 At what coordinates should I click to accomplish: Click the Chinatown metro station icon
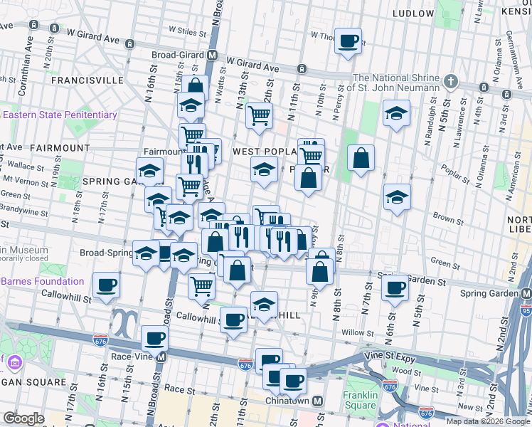tap(318, 401)
